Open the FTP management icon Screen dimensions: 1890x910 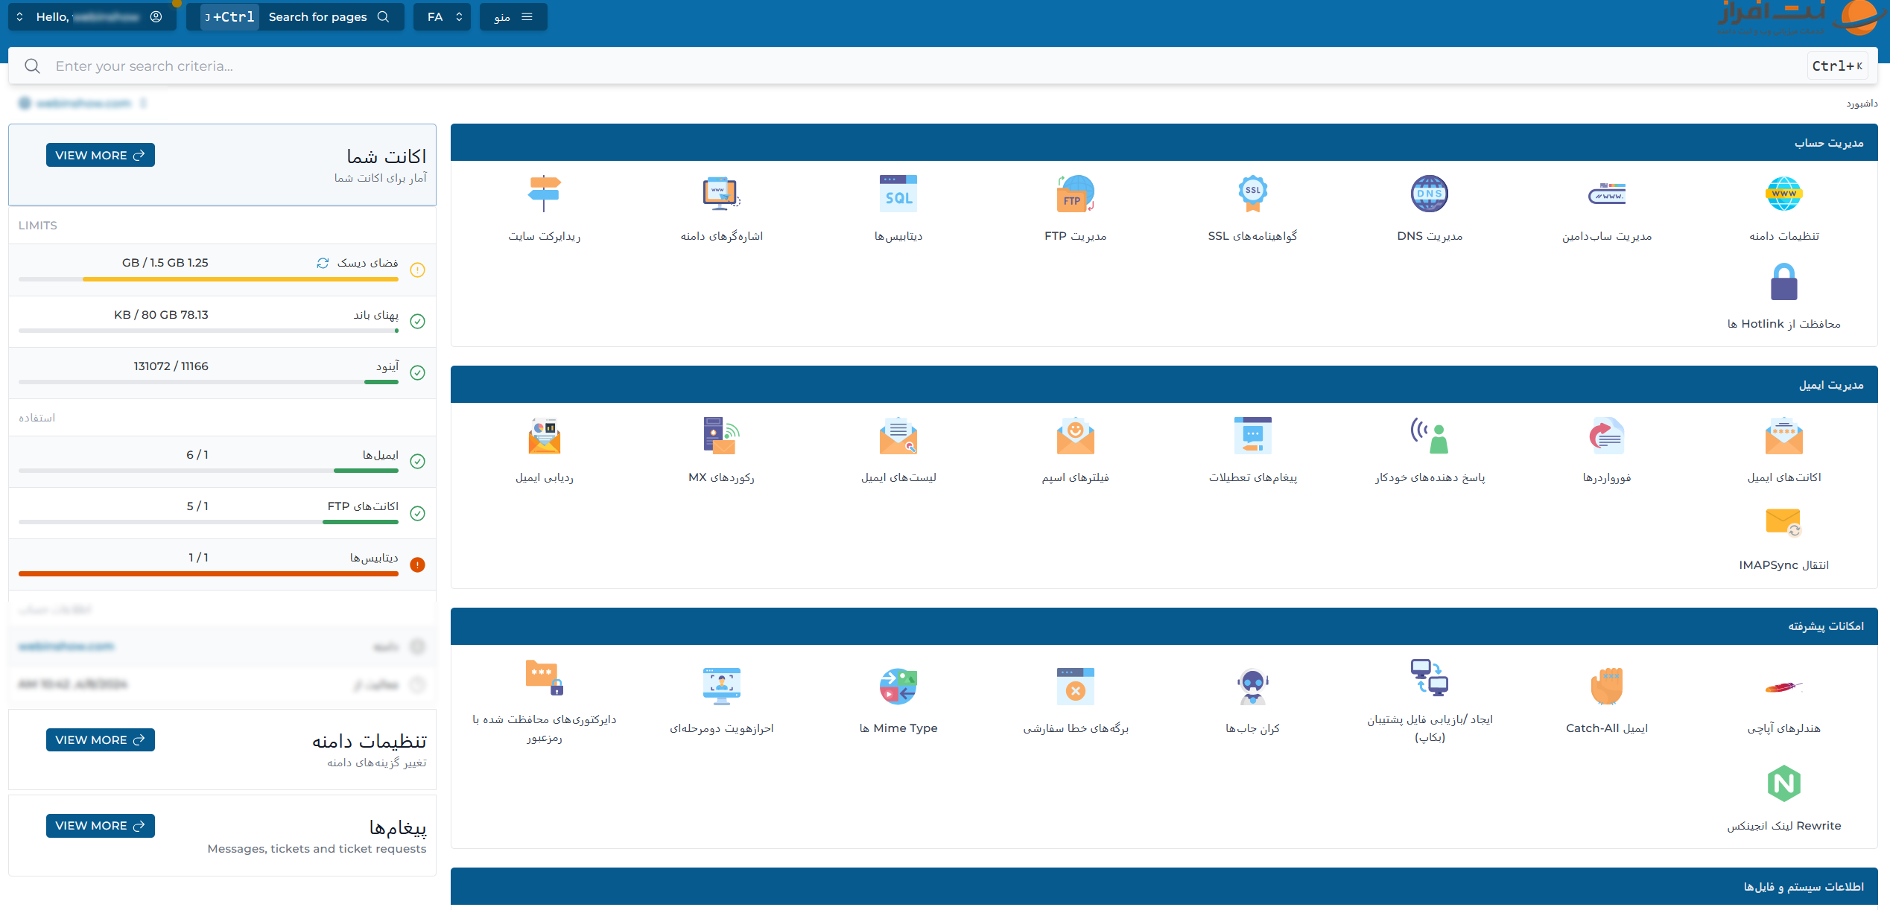tap(1075, 194)
